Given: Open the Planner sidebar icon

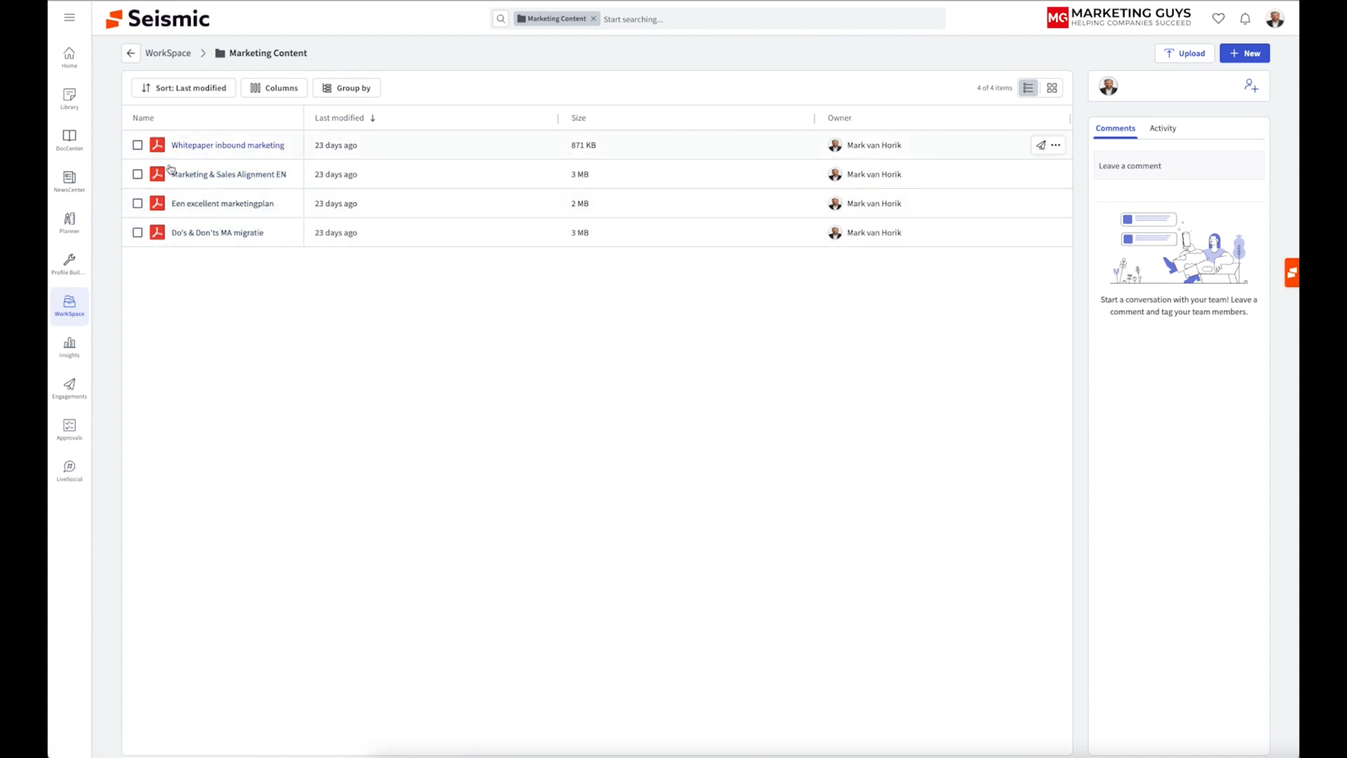Looking at the screenshot, I should [69, 223].
